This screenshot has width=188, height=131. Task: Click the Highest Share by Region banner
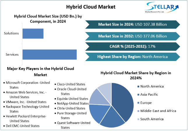pyautogui.click(x=132, y=57)
